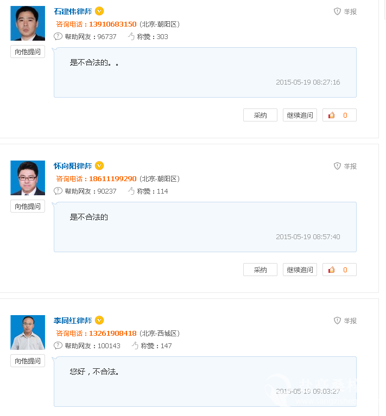Screen dimensions: 386x416
Task: Click 向他提问 under 怀向阳律师's photo
Action: 28,206
